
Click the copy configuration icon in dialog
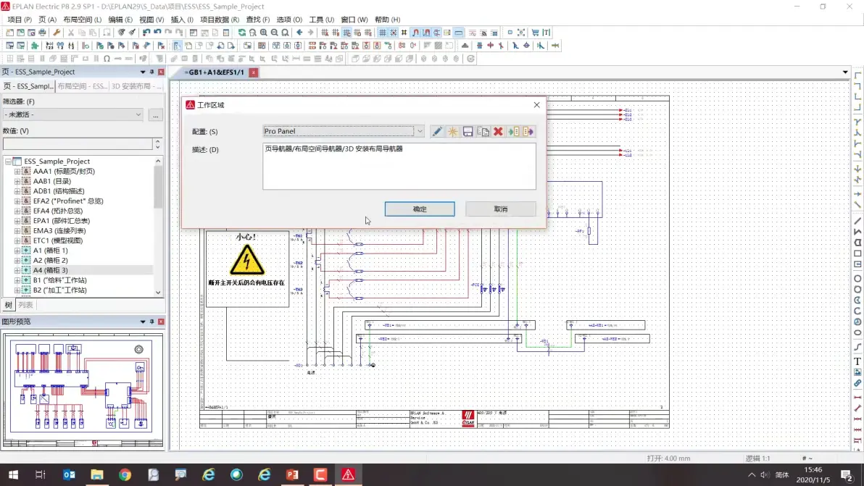tap(483, 132)
